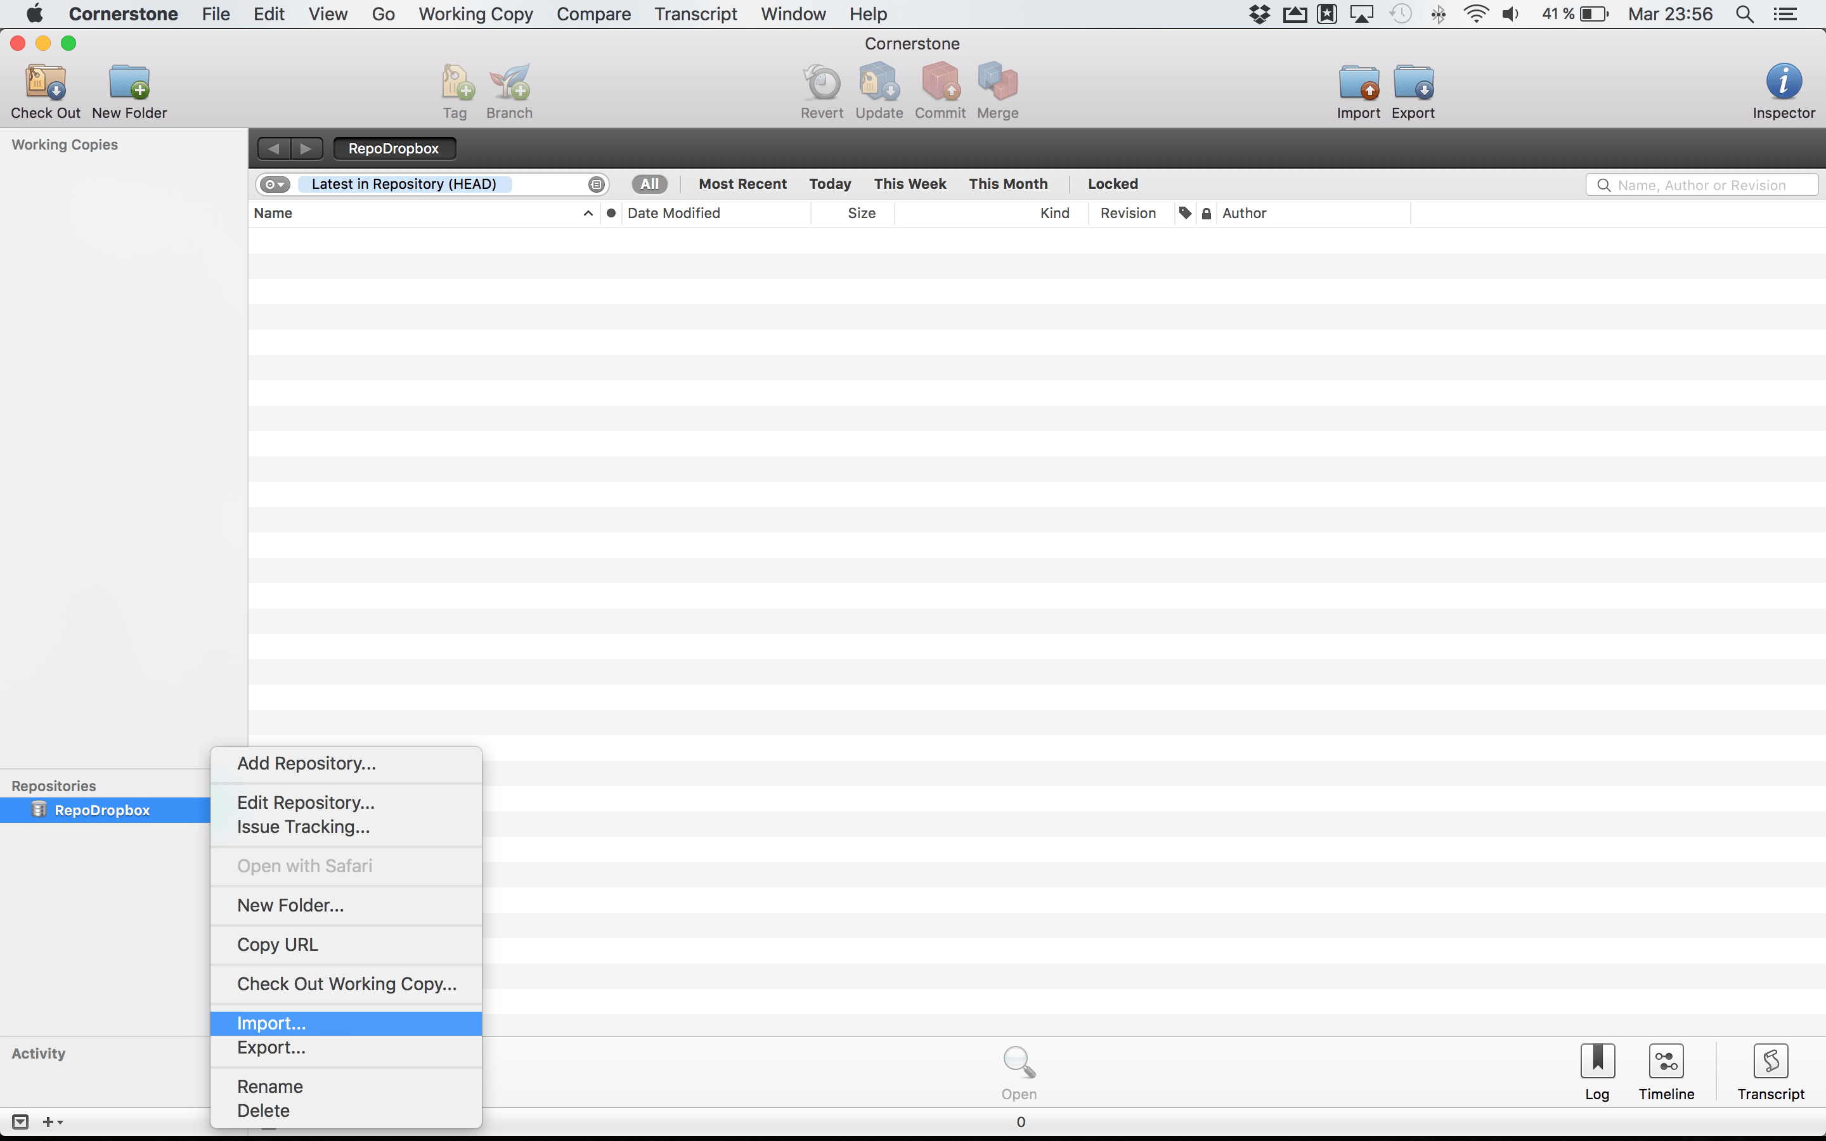Open the Compare menu
The width and height of the screenshot is (1826, 1141).
(594, 15)
